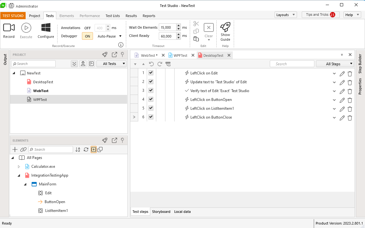
Task: Click the TEST STUDIO button
Action: click(13, 15)
